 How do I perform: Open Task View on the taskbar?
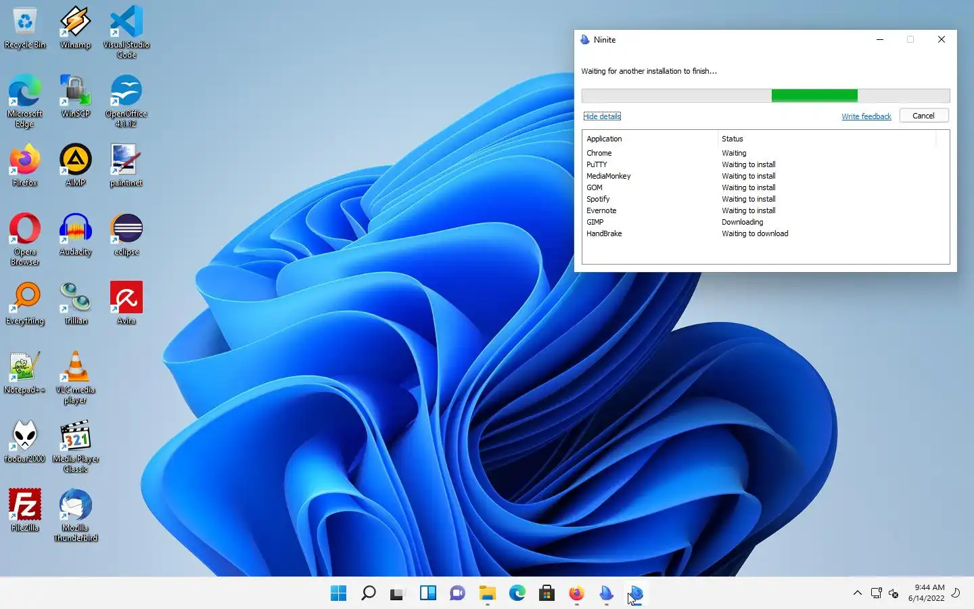(398, 593)
